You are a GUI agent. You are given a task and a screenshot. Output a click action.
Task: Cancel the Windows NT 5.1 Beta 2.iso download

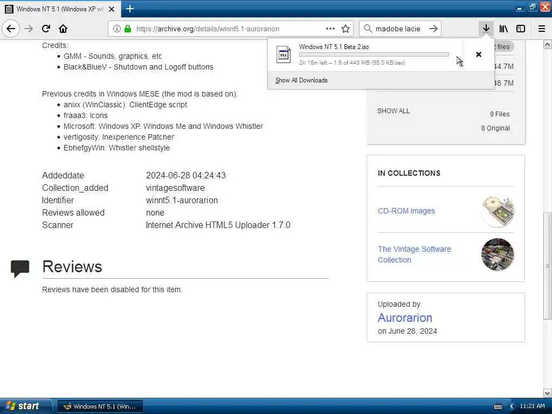479,54
